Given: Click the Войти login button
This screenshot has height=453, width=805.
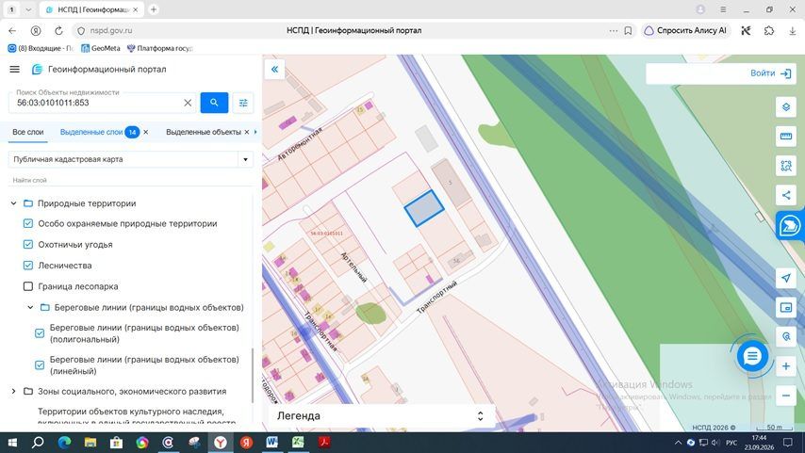Looking at the screenshot, I should pyautogui.click(x=763, y=73).
